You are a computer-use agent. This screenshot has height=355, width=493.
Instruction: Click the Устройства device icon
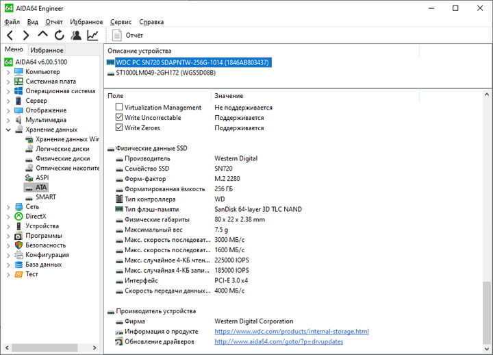pyautogui.click(x=19, y=226)
